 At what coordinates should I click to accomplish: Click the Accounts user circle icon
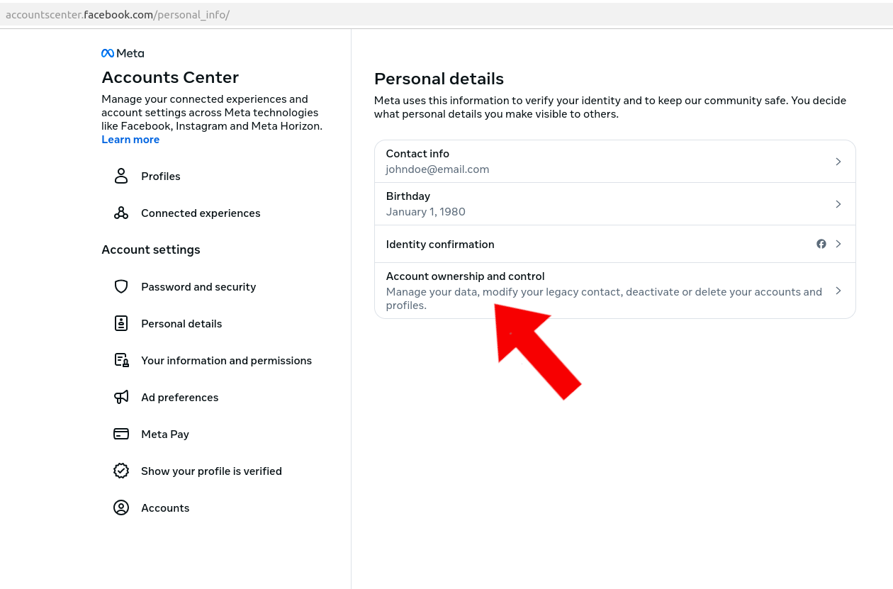121,507
